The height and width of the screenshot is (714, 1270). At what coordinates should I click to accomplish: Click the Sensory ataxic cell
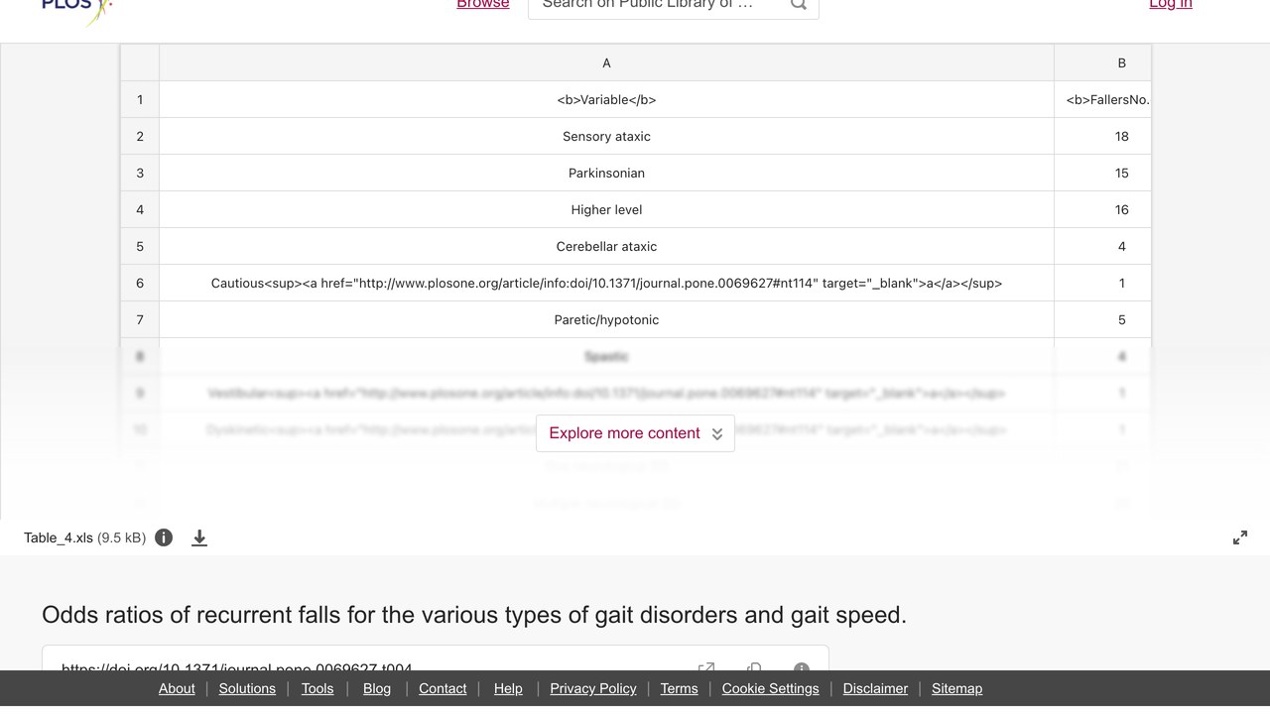606,136
